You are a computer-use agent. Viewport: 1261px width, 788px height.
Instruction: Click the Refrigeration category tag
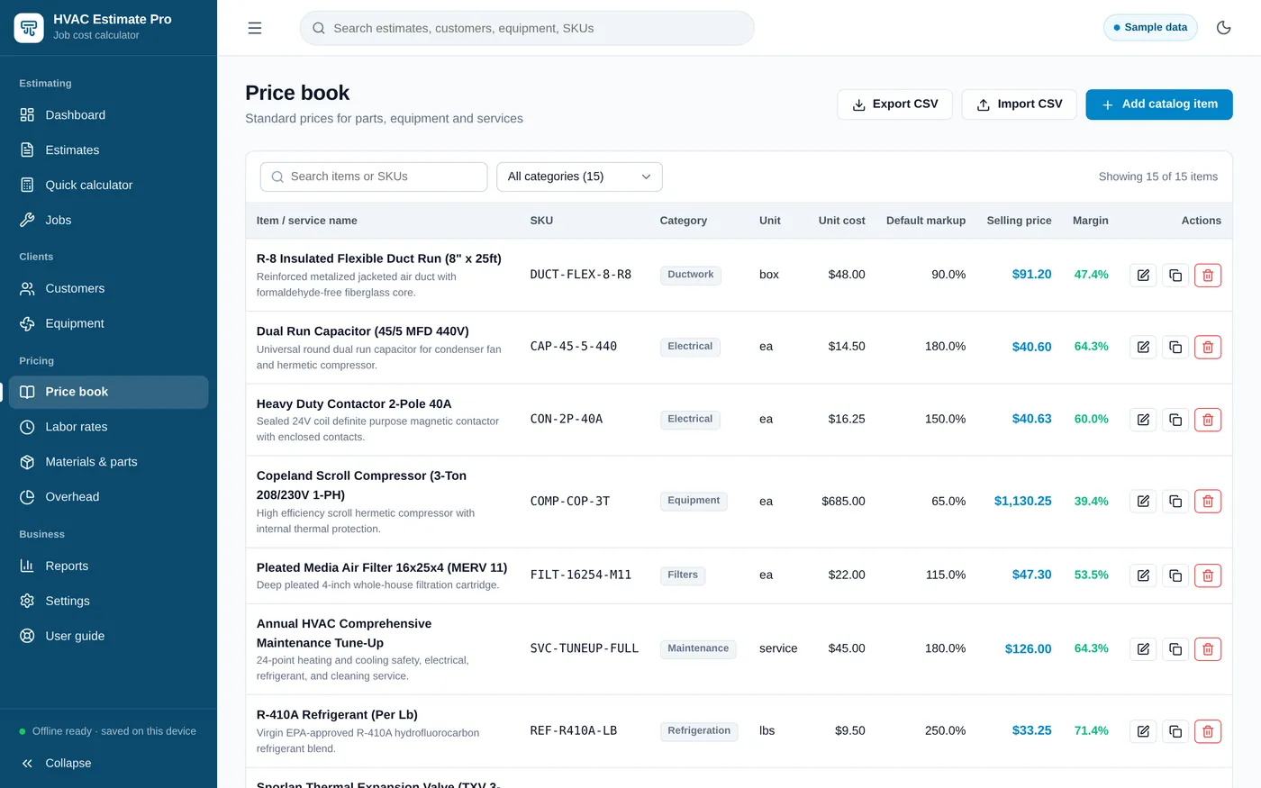click(699, 731)
